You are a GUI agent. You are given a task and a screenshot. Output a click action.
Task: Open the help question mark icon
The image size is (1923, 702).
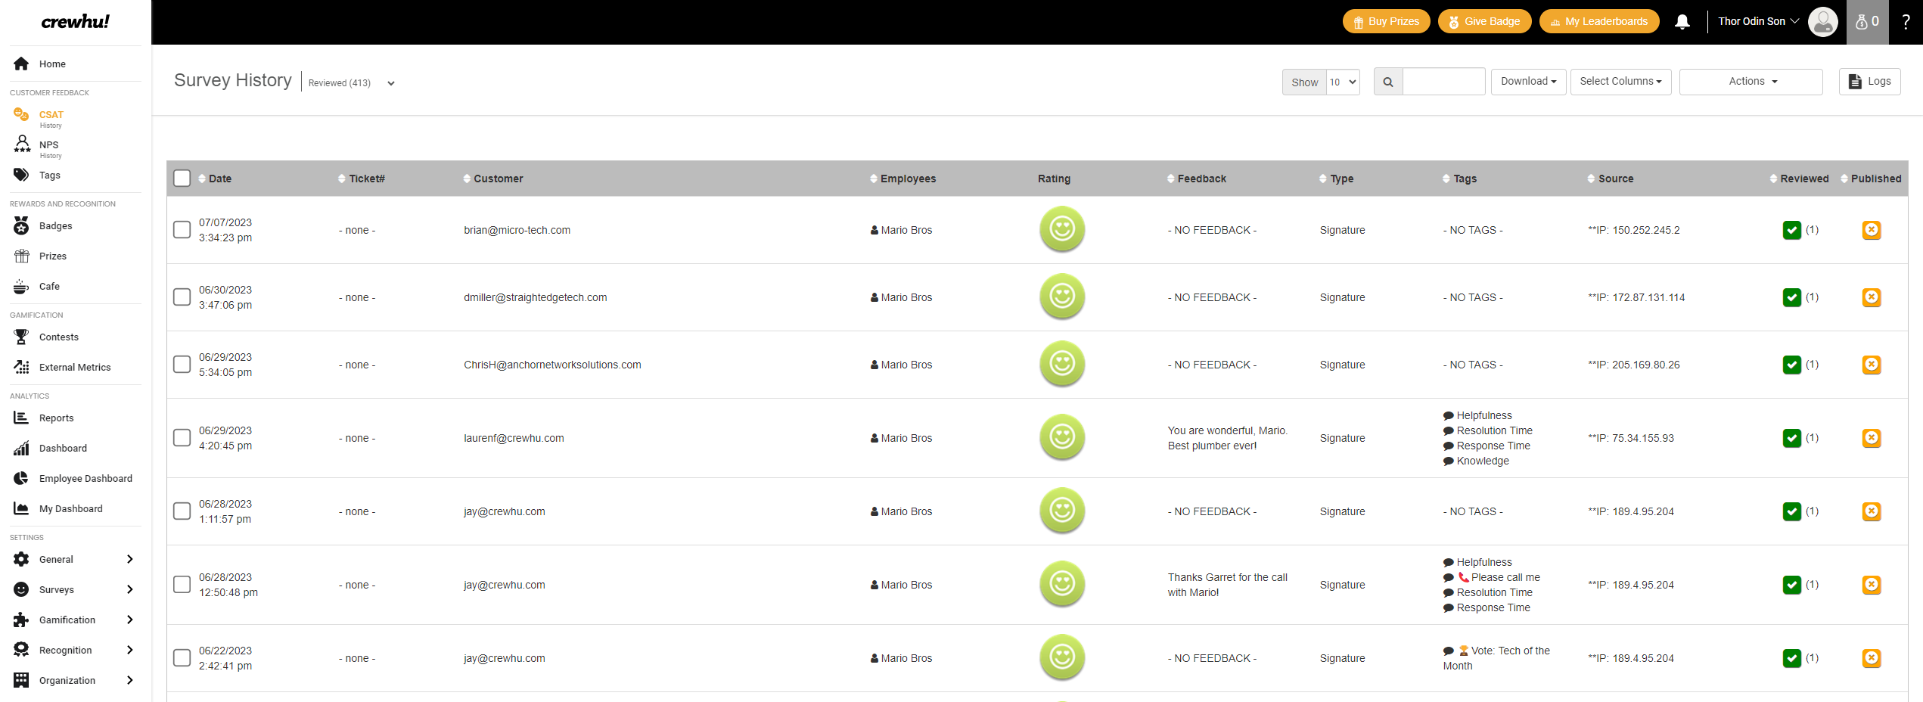1906,22
